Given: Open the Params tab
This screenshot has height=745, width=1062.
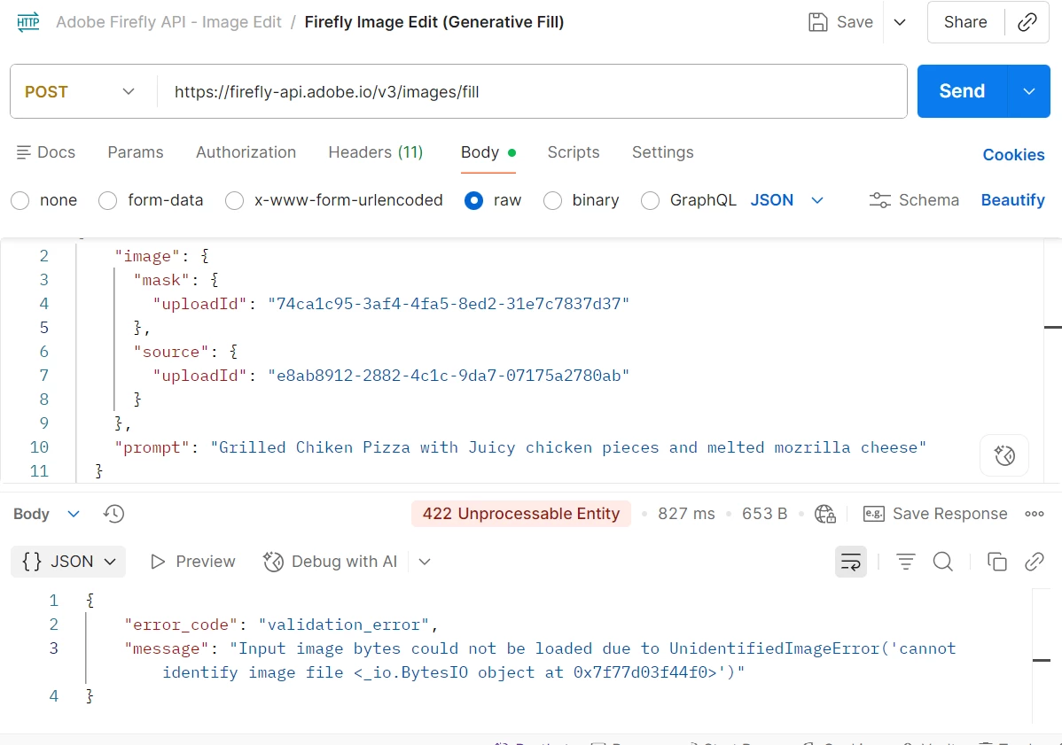Looking at the screenshot, I should pyautogui.click(x=136, y=152).
